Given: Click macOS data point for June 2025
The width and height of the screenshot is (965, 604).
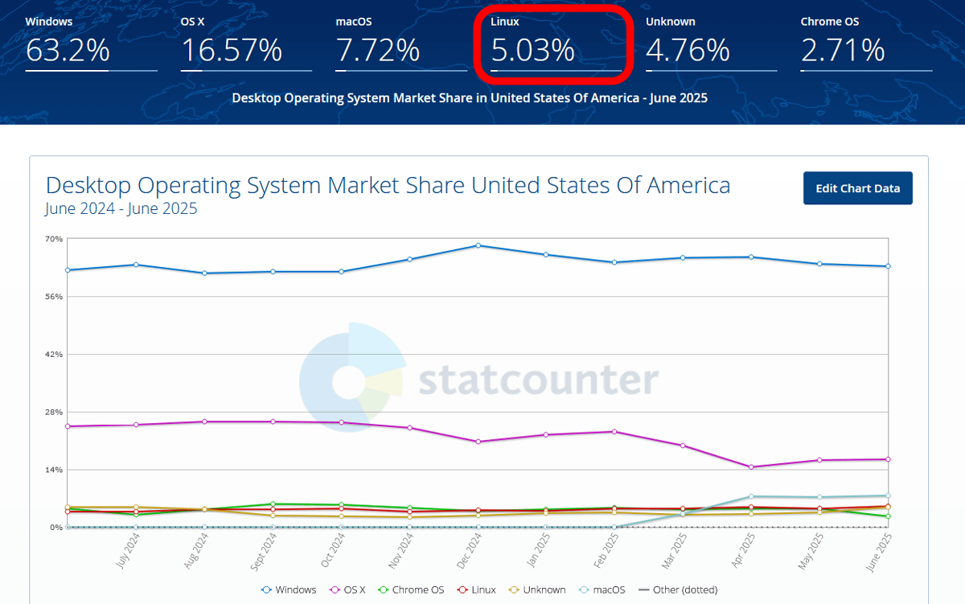Looking at the screenshot, I should (x=888, y=496).
